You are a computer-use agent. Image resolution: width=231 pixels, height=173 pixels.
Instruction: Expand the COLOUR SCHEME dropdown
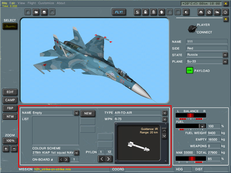tap(76, 153)
